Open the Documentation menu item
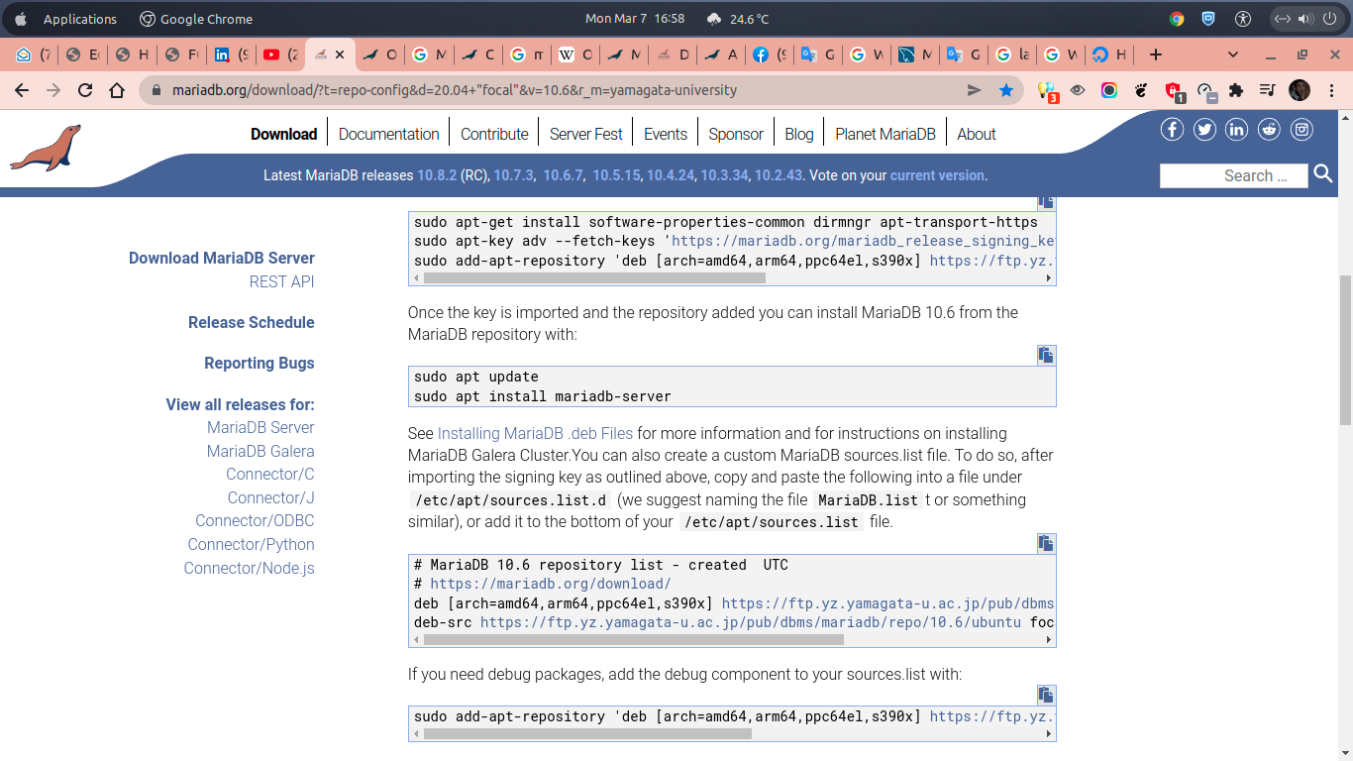The height and width of the screenshot is (761, 1353). point(389,134)
